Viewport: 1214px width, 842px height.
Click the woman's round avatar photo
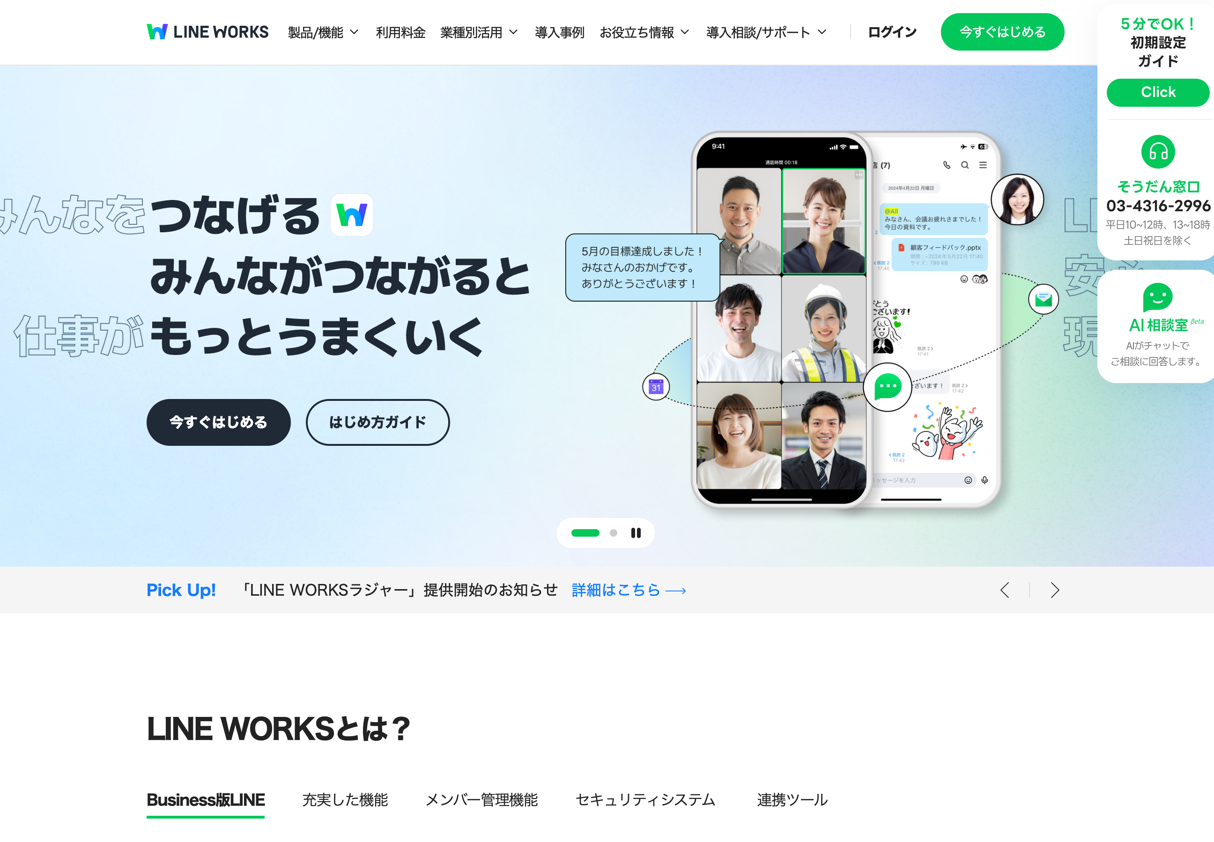1017,199
